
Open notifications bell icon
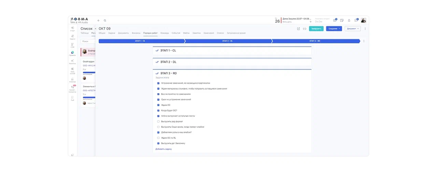[x=349, y=20]
